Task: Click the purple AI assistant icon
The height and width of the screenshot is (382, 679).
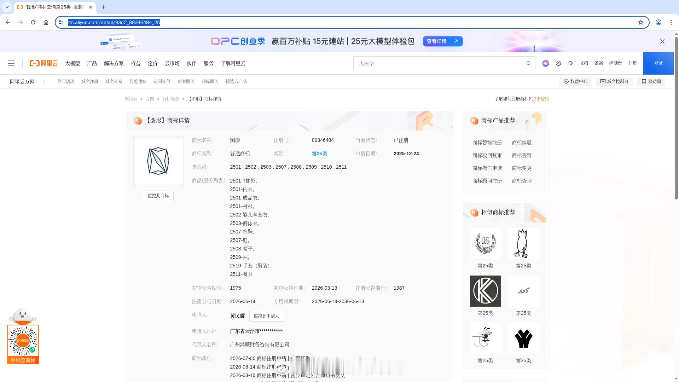Action: [546, 63]
